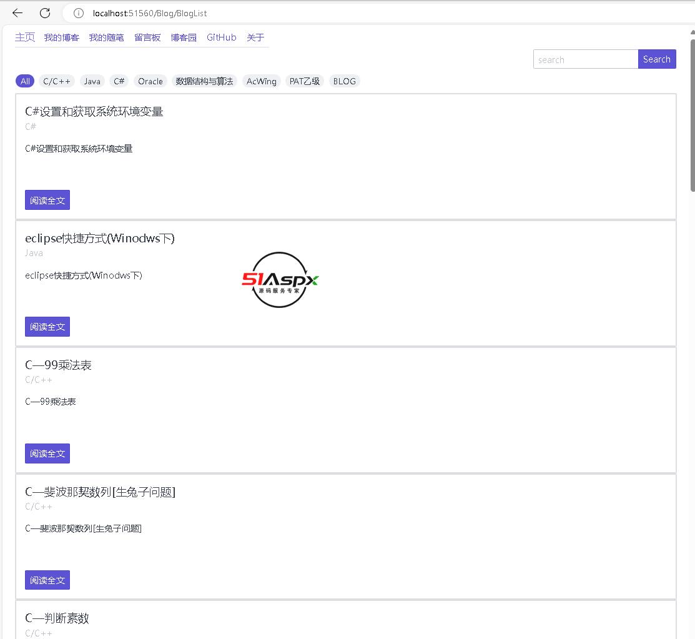Read full article for eclipse快捷方式 post

[x=47, y=327]
